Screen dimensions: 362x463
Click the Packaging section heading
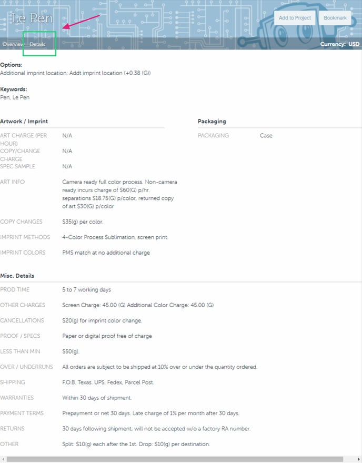click(212, 122)
